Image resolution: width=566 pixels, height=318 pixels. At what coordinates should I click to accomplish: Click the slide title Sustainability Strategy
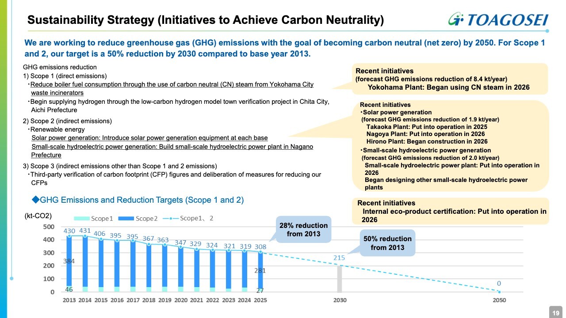[x=206, y=20]
